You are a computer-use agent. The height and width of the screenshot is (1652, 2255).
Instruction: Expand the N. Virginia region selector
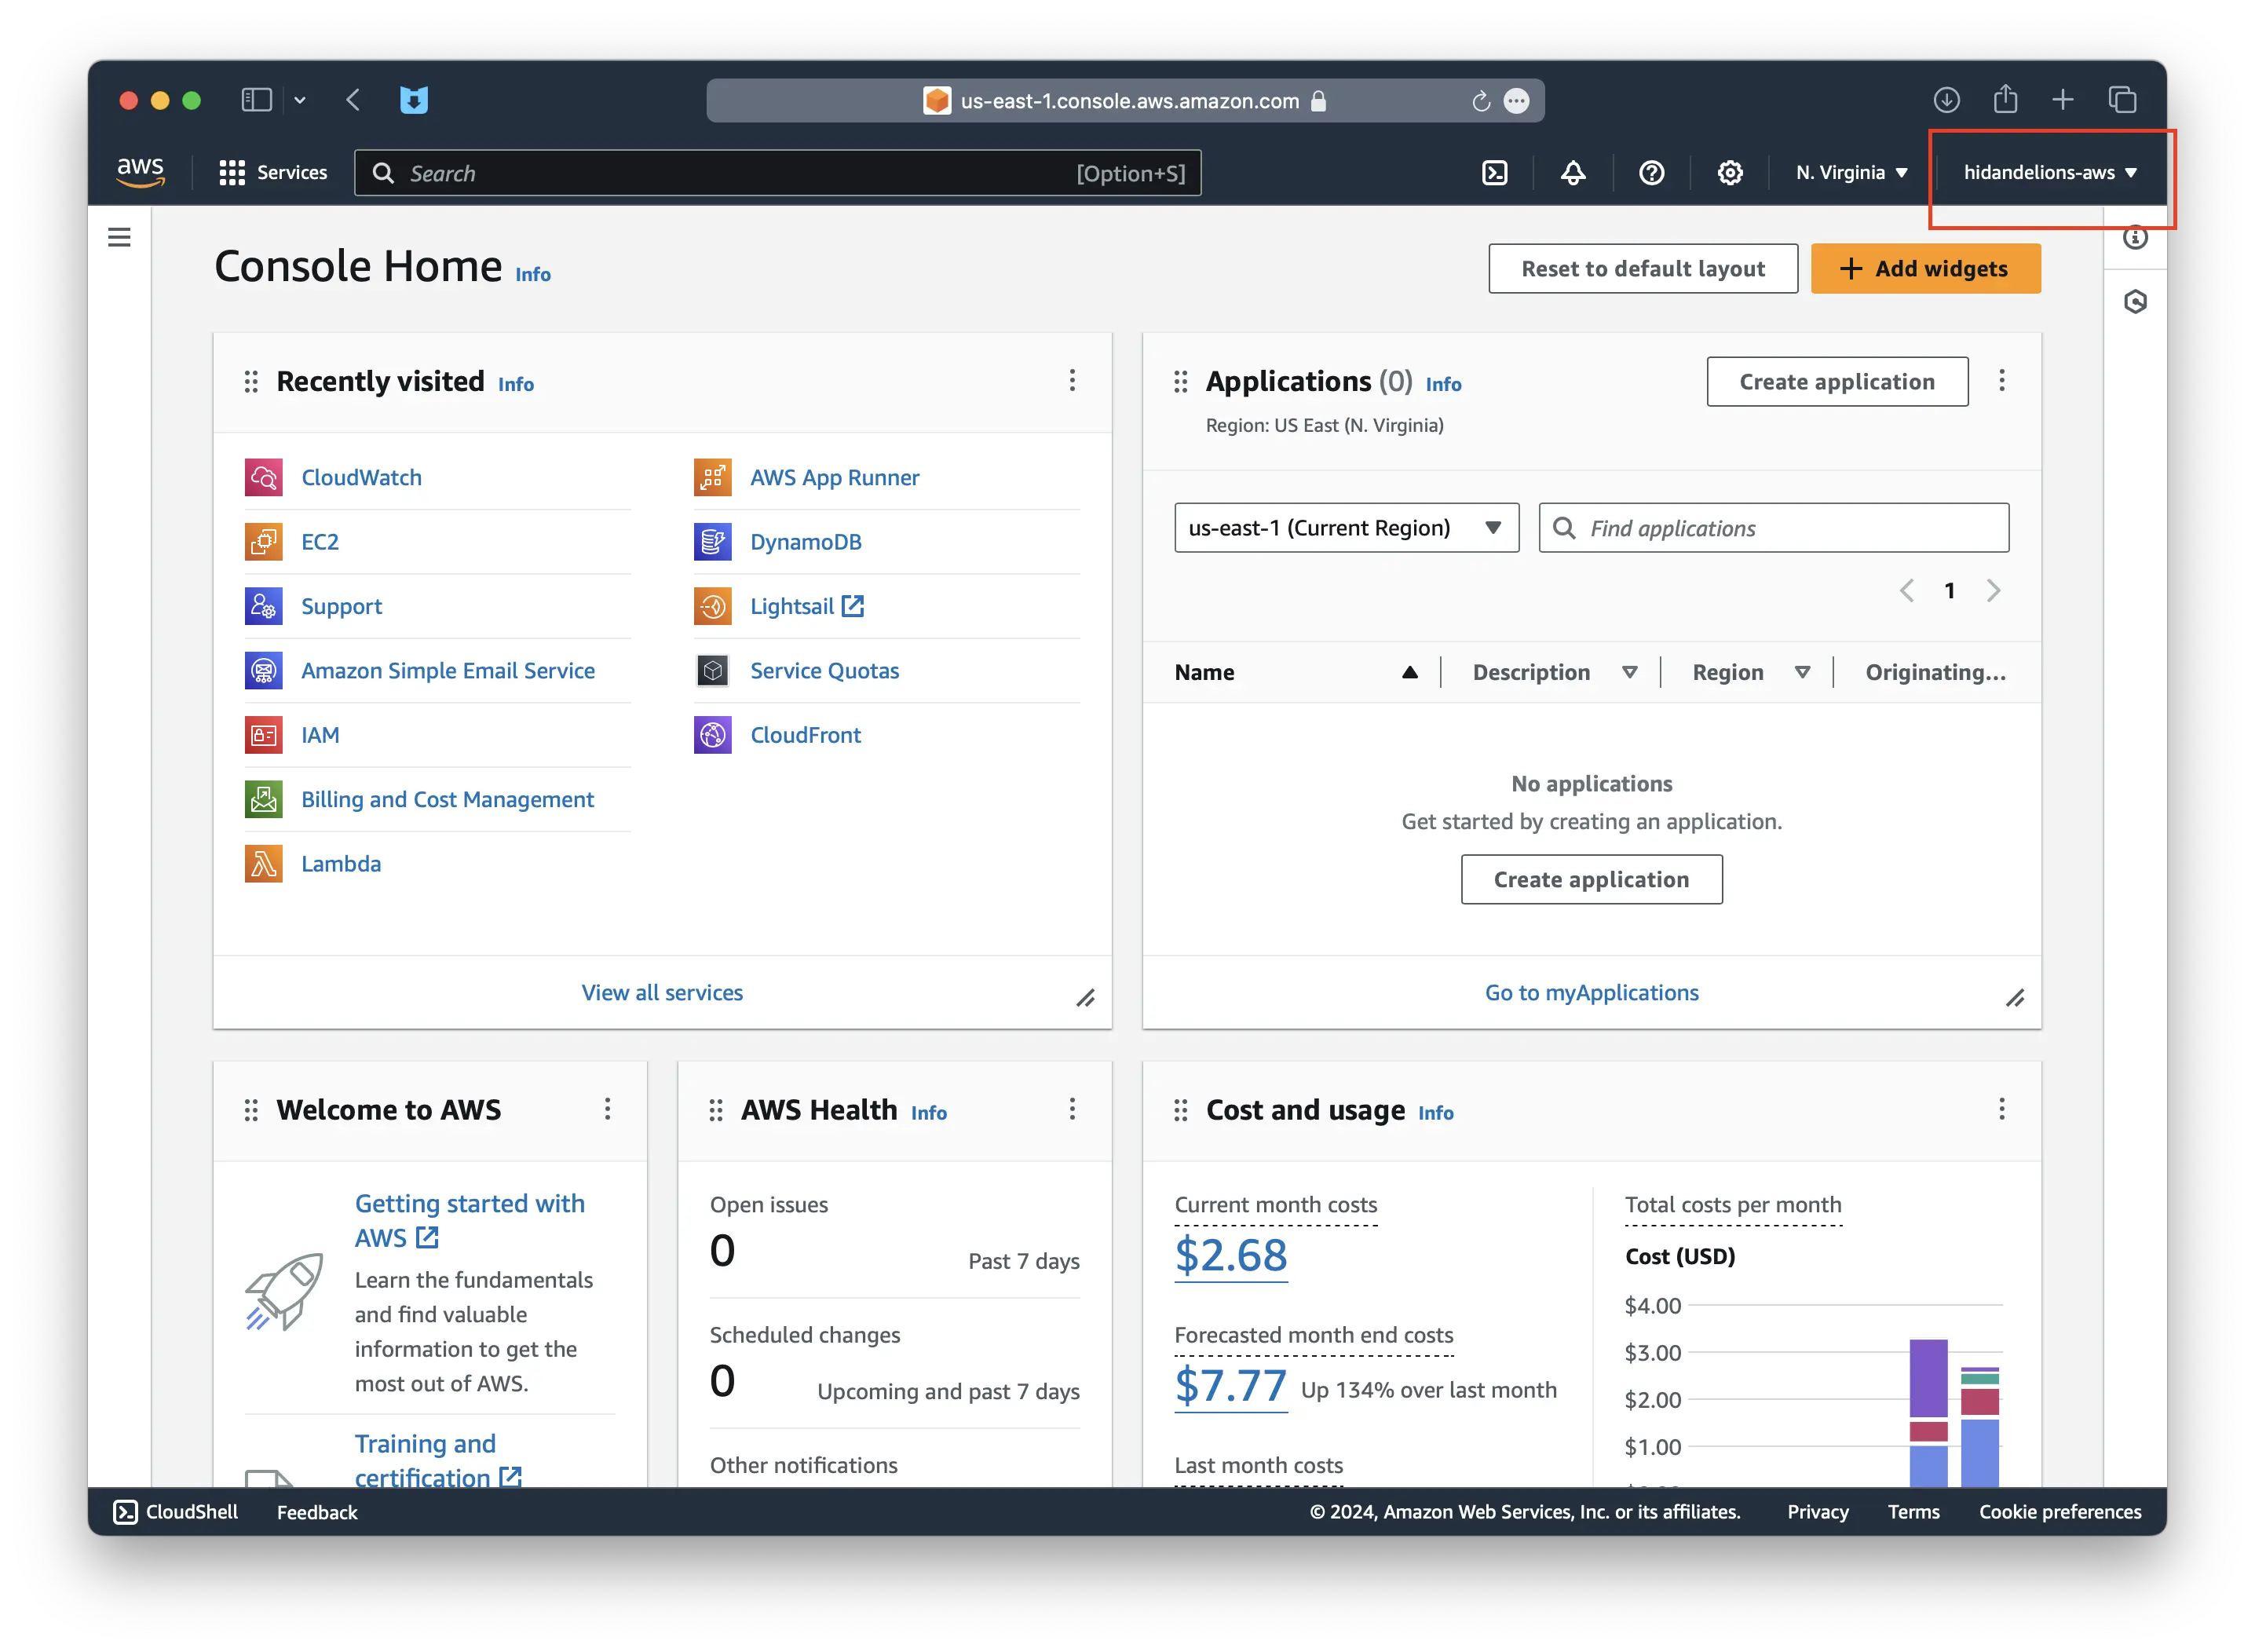click(1851, 173)
